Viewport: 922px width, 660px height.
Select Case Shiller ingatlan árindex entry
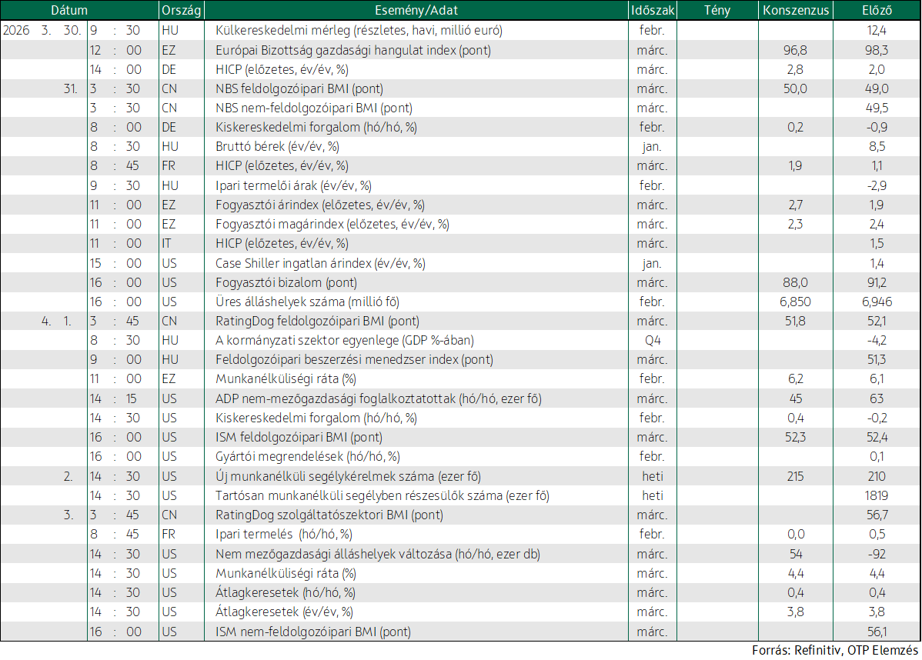click(320, 263)
